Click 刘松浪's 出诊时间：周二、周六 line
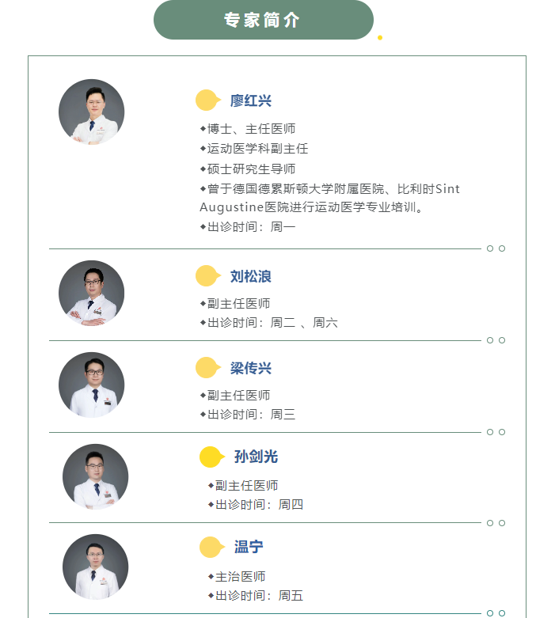 click(272, 323)
